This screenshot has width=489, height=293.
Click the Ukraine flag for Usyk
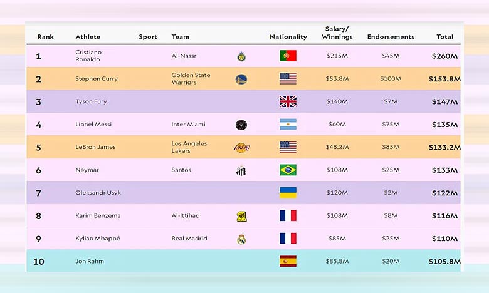pyautogui.click(x=288, y=193)
